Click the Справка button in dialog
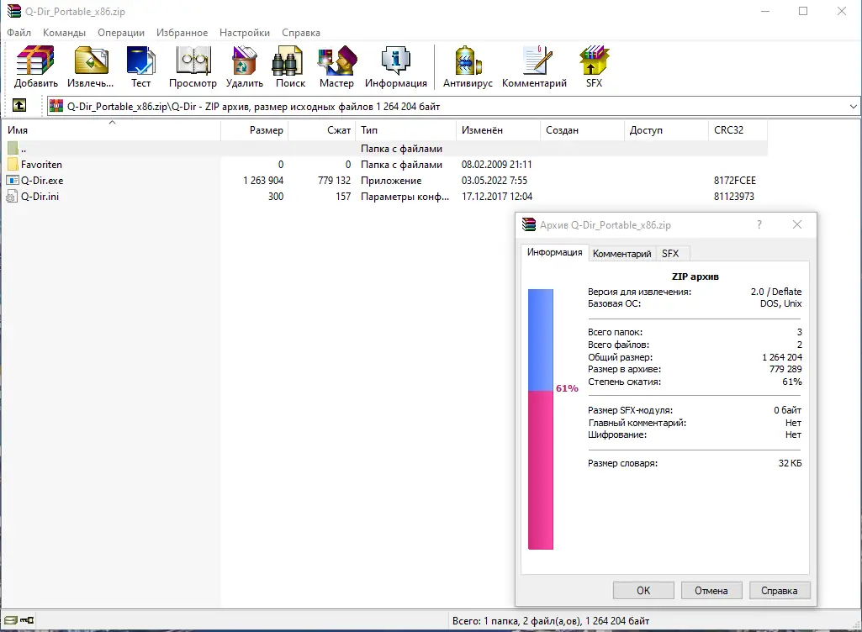Viewport: 862px width, 632px height. tap(779, 590)
